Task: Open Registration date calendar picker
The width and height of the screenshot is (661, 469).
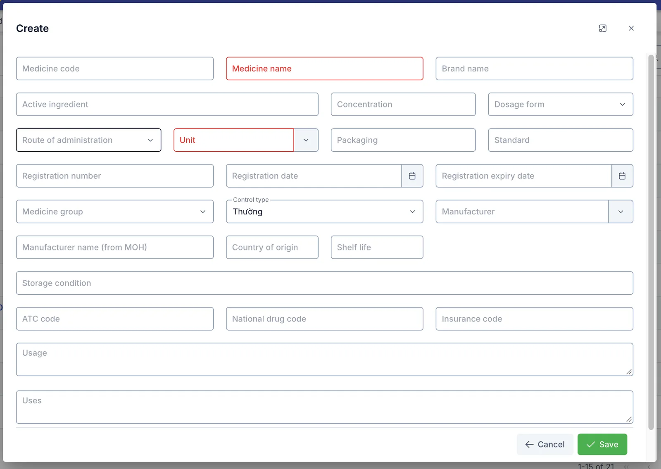Action: (x=412, y=176)
